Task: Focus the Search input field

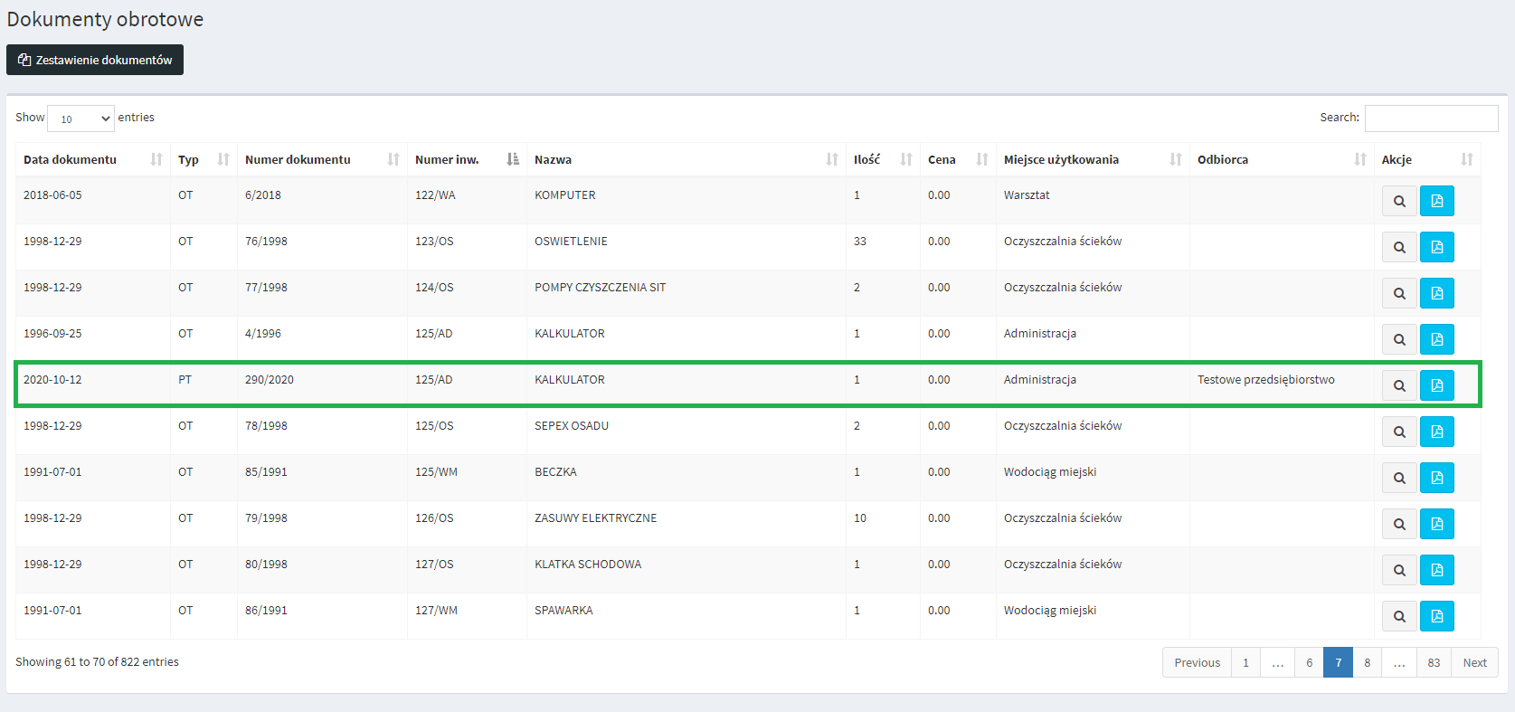Action: [x=1431, y=118]
